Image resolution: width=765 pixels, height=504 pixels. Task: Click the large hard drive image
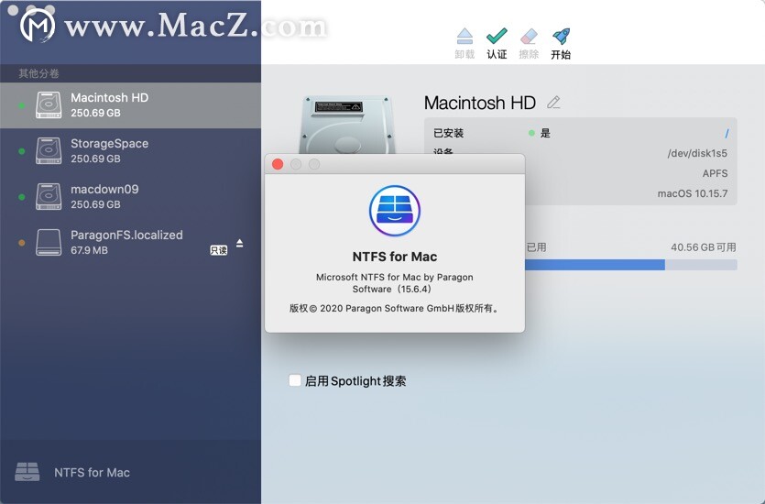pyautogui.click(x=347, y=125)
